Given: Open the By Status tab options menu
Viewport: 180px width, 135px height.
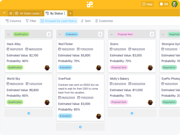Looking at the screenshot, I should coord(65,13).
